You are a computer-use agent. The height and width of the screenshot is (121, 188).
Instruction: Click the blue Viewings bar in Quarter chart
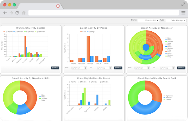coord(26,52)
